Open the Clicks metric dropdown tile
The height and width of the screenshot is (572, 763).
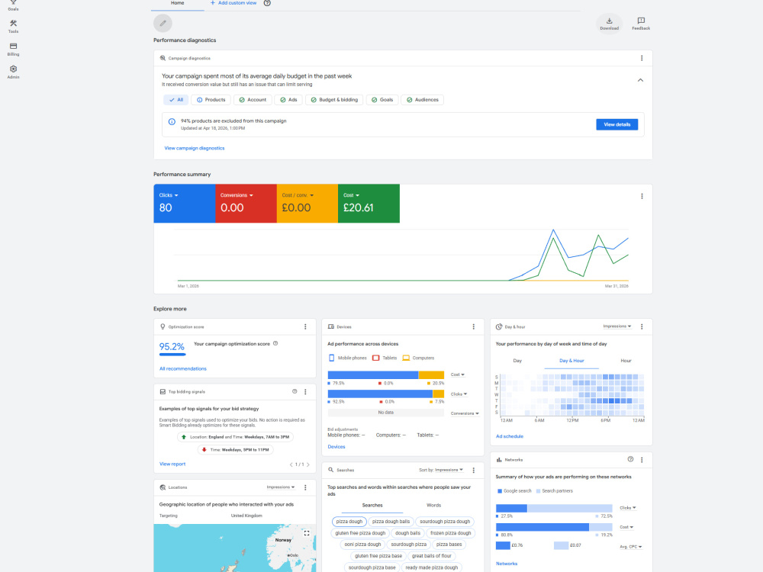tap(185, 204)
